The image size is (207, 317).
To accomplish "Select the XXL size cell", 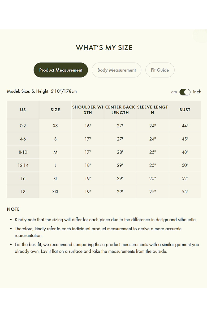I will point(55,192).
